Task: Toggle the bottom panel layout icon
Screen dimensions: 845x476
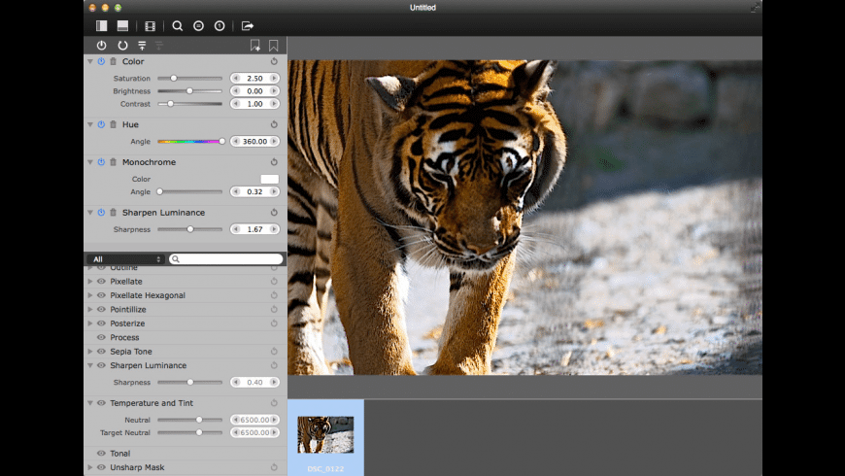Action: (x=123, y=25)
